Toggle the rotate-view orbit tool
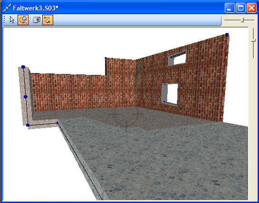Image resolution: width=259 pixels, height=203 pixels. [x=23, y=20]
